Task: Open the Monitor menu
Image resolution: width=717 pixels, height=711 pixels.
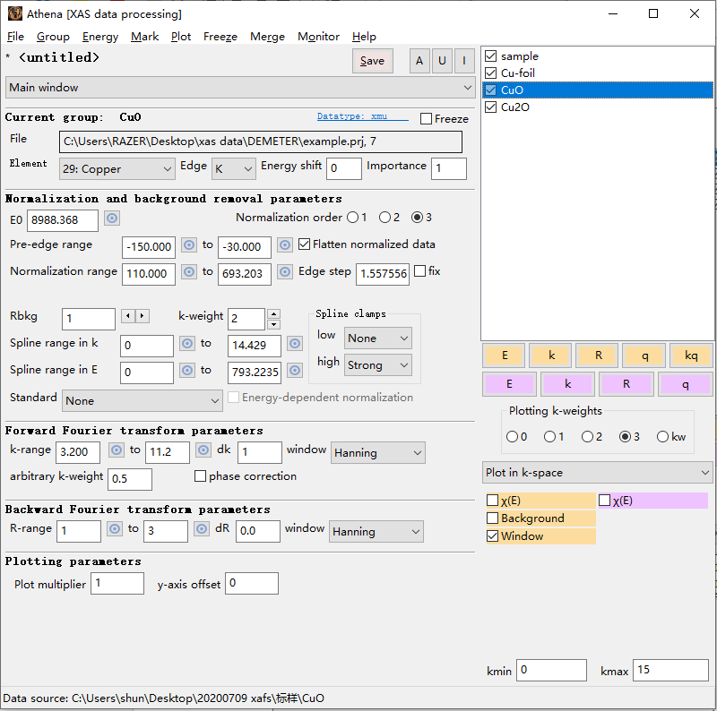Action: 318,37
